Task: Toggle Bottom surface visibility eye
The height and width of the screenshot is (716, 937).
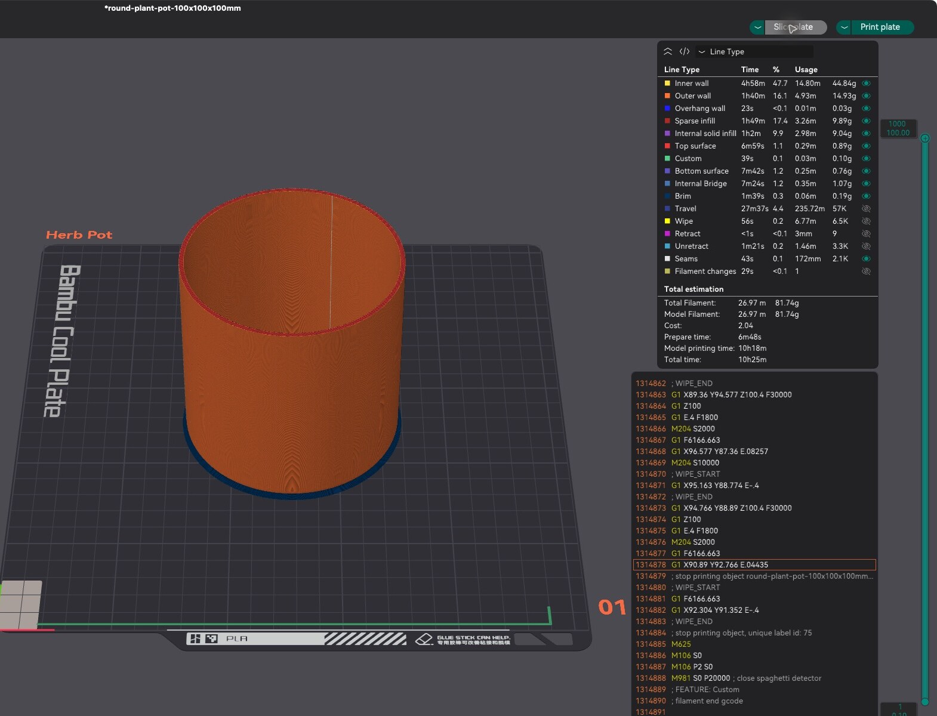Action: click(866, 171)
